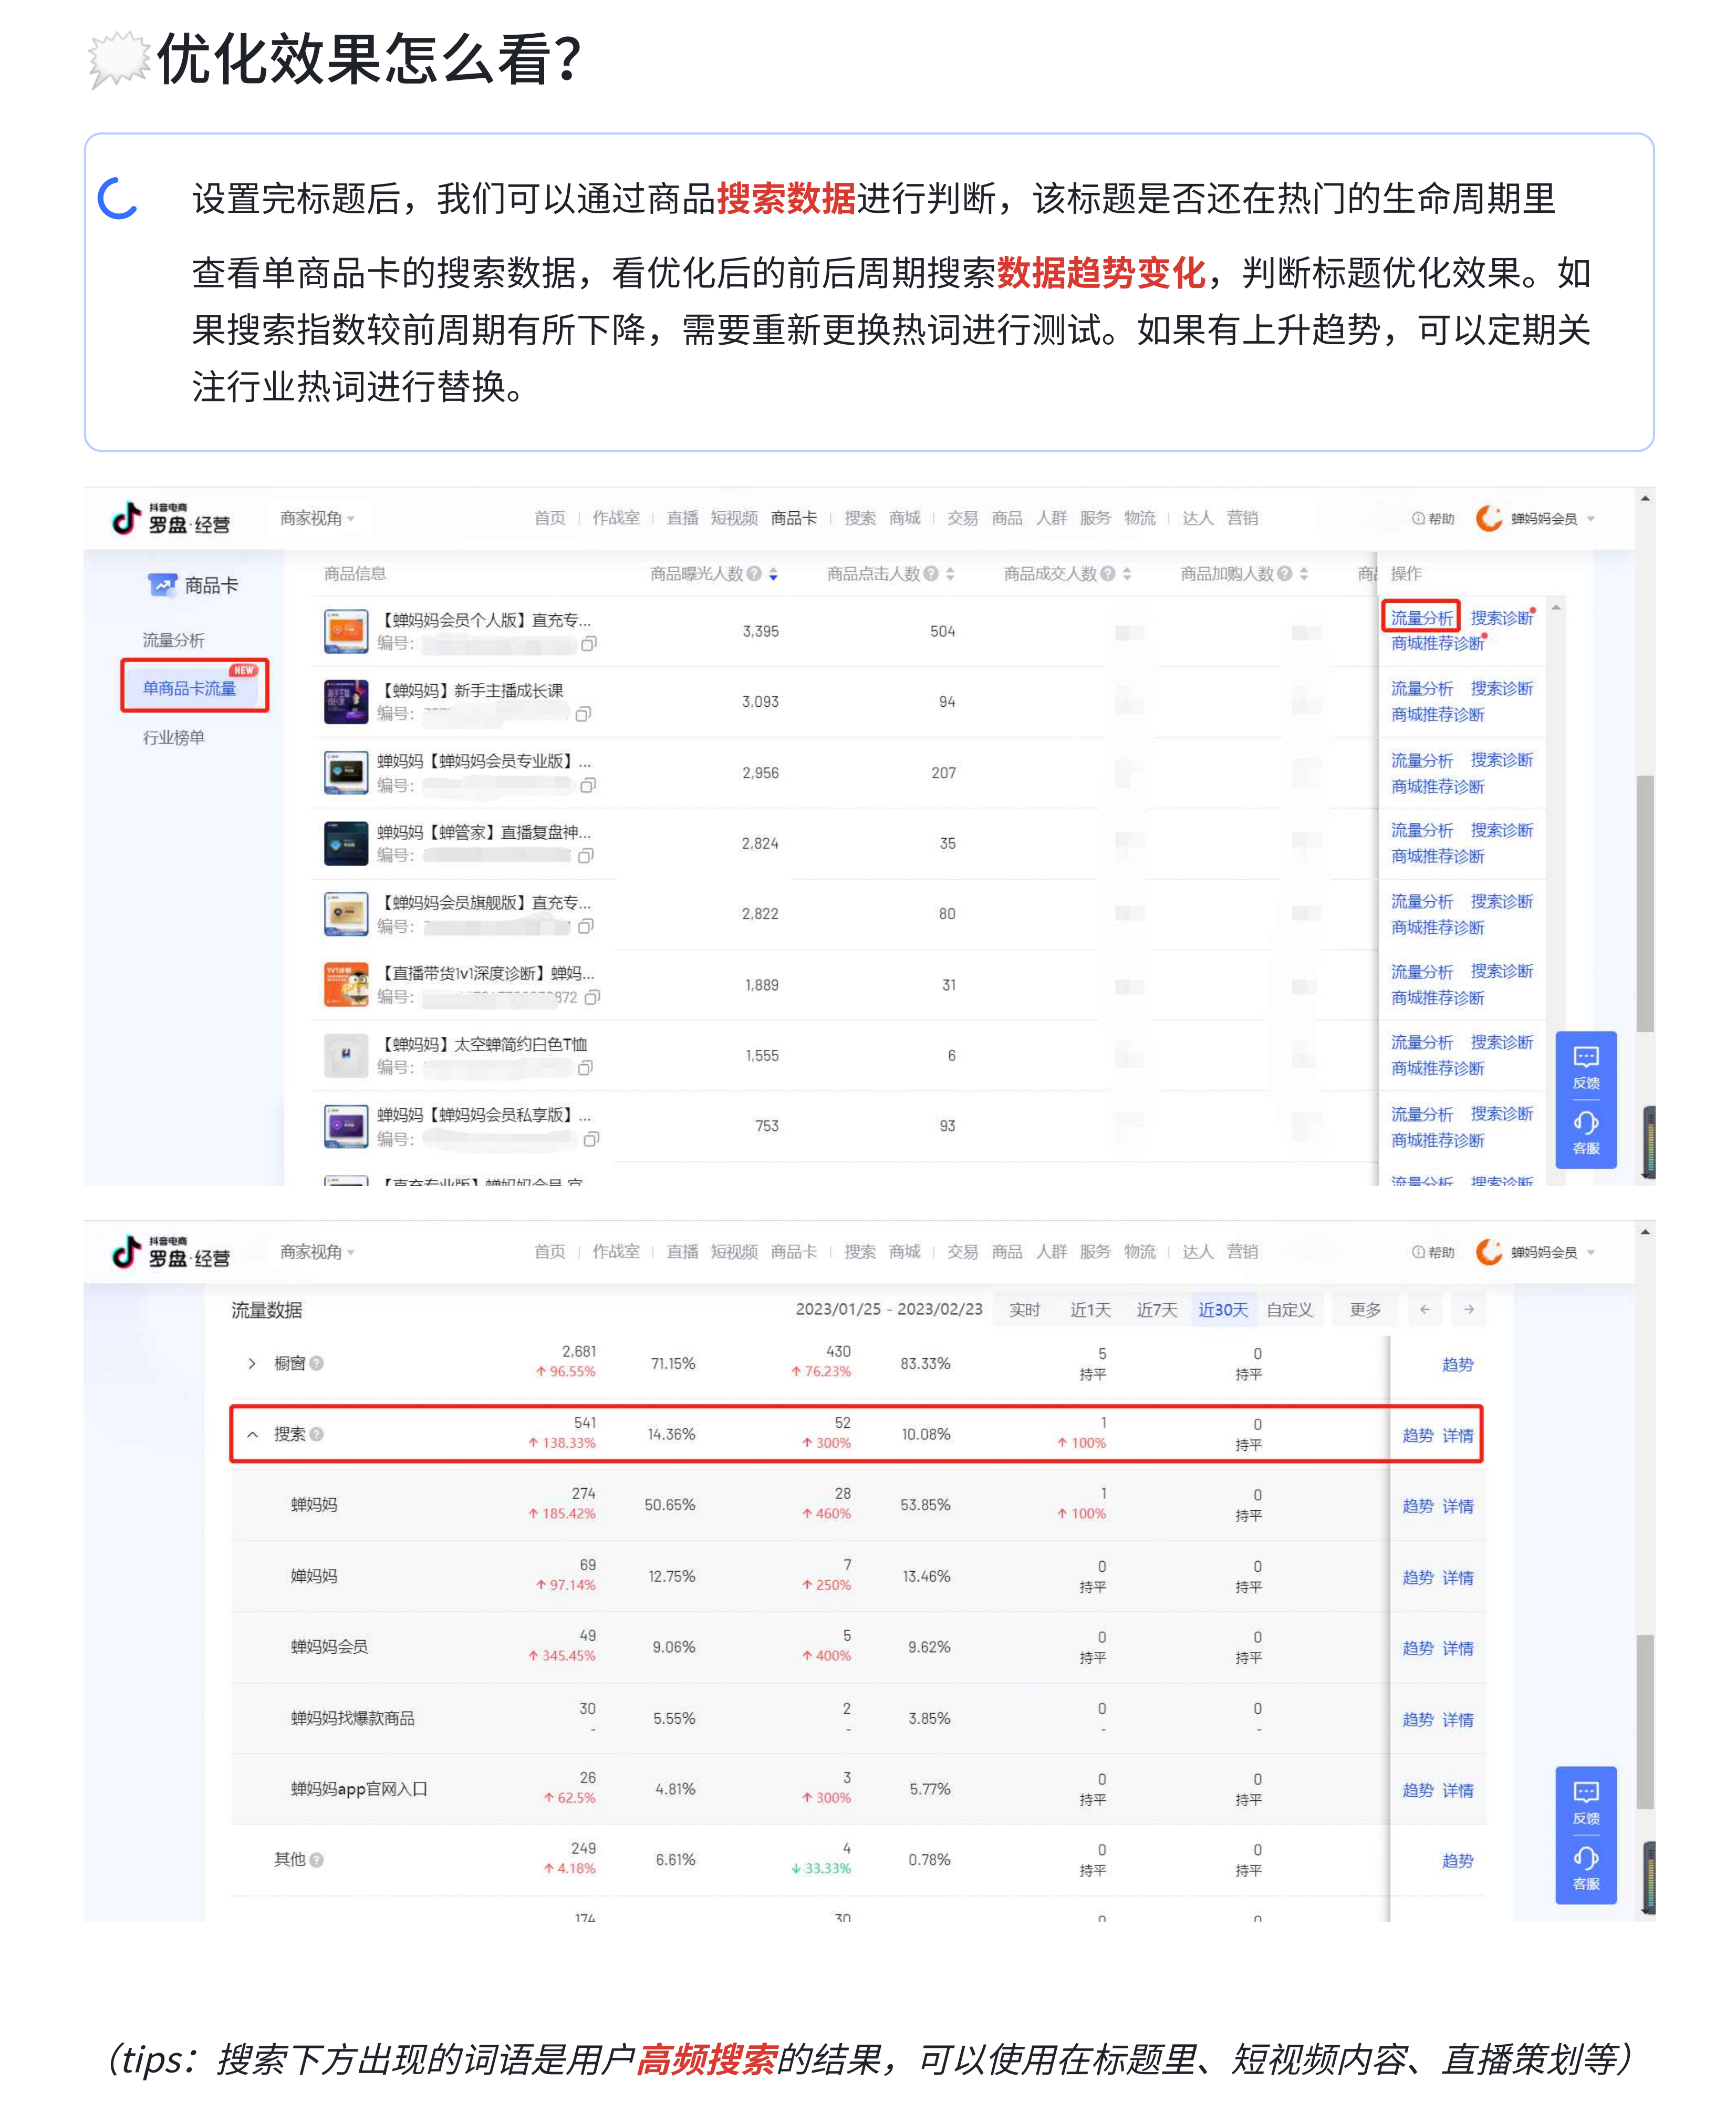The image size is (1736, 2123).
Task: Click 流量分析 link for 蝉妈妈会员个人版 row
Action: click(1422, 619)
